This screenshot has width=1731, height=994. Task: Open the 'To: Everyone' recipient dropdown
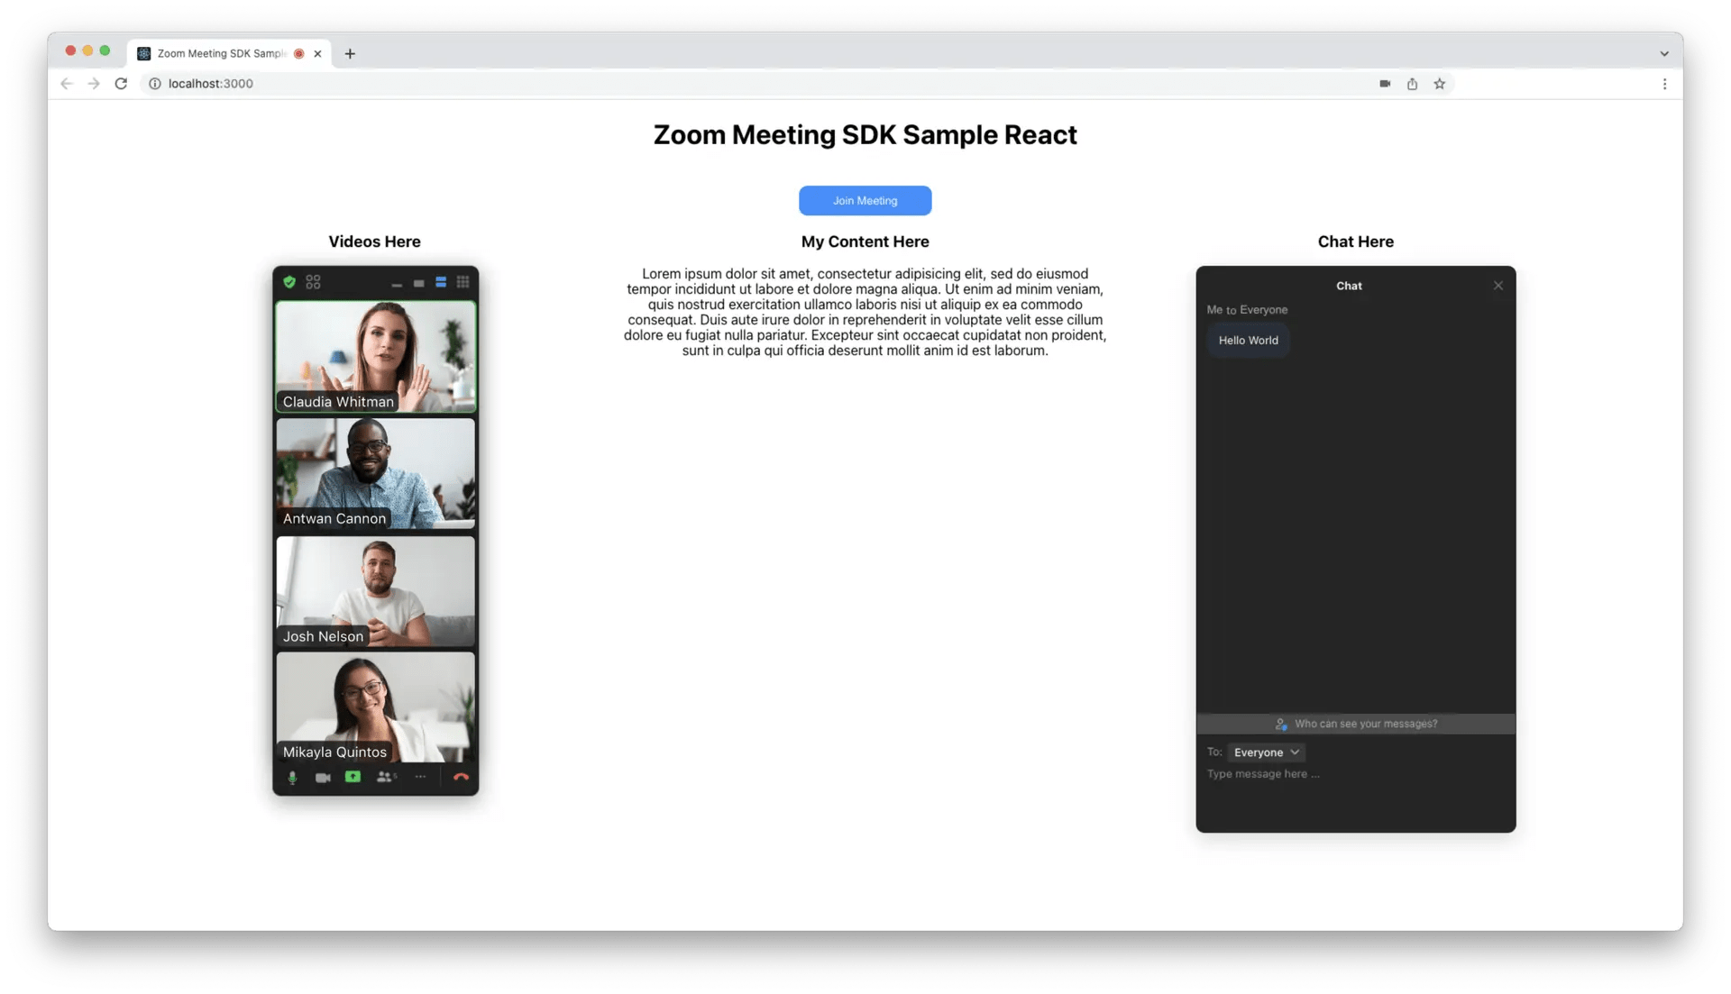tap(1266, 752)
